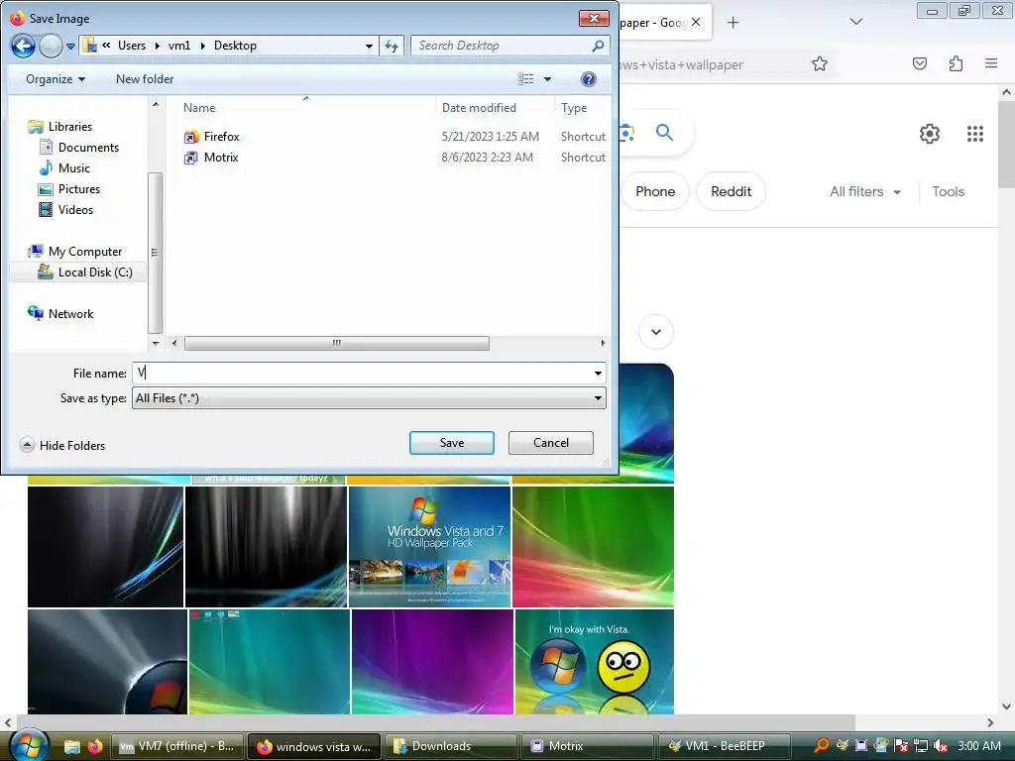Select the Motrix shortcut file

click(221, 158)
